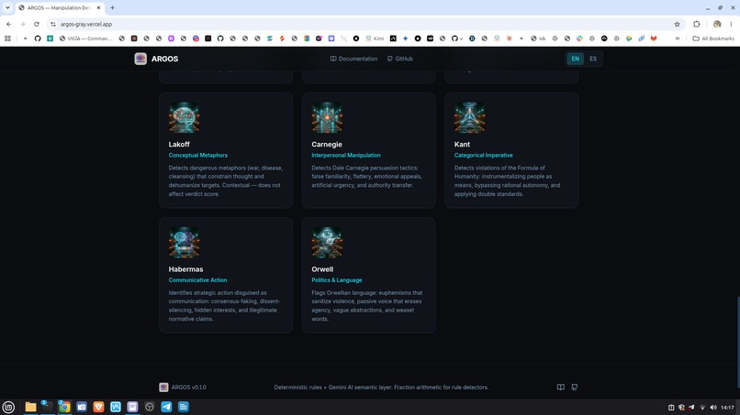The width and height of the screenshot is (740, 415).
Task: Select the Kant card title
Action: click(462, 144)
